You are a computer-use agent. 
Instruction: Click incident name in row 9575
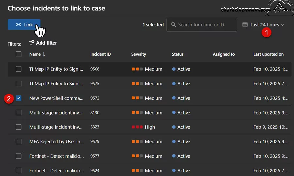click(56, 84)
